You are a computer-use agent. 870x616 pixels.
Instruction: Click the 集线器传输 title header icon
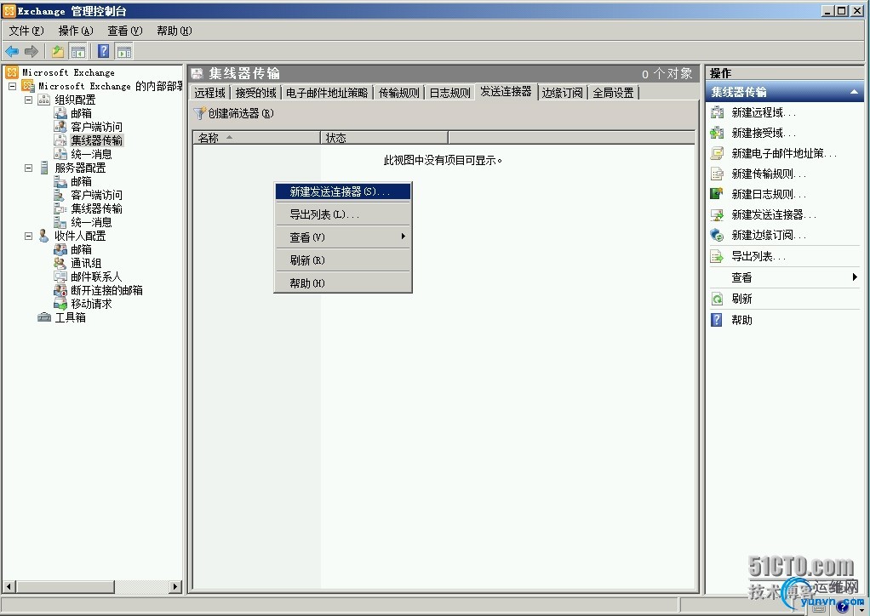[x=197, y=74]
